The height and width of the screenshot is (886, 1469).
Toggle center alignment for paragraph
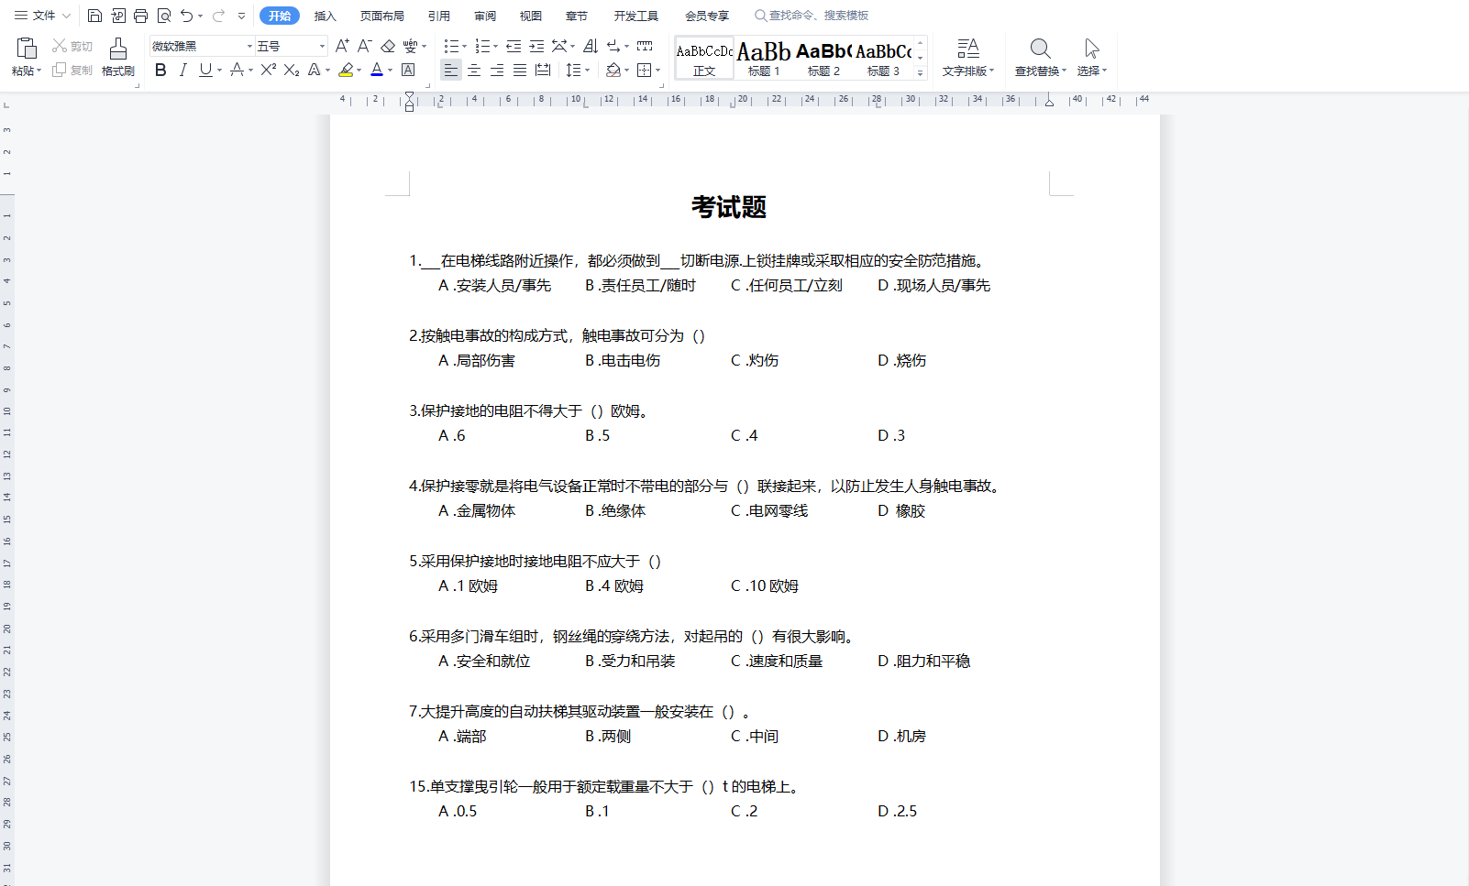pos(474,70)
